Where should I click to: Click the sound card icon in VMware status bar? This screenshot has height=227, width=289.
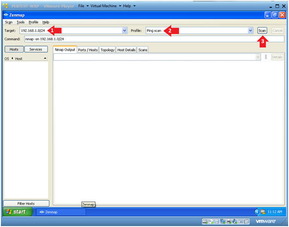click(235, 221)
